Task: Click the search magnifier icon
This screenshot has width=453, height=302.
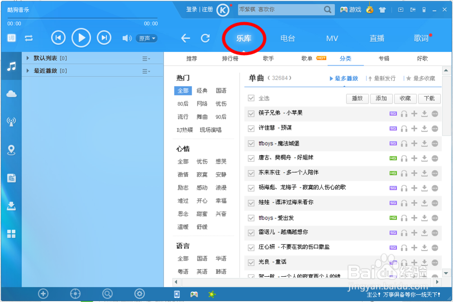Action: (x=328, y=9)
